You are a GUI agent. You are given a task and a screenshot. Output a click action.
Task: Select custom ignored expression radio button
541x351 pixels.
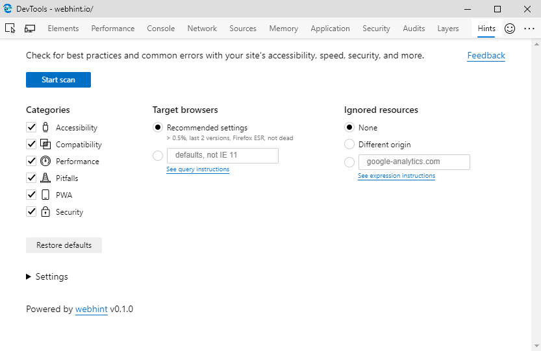[349, 162]
